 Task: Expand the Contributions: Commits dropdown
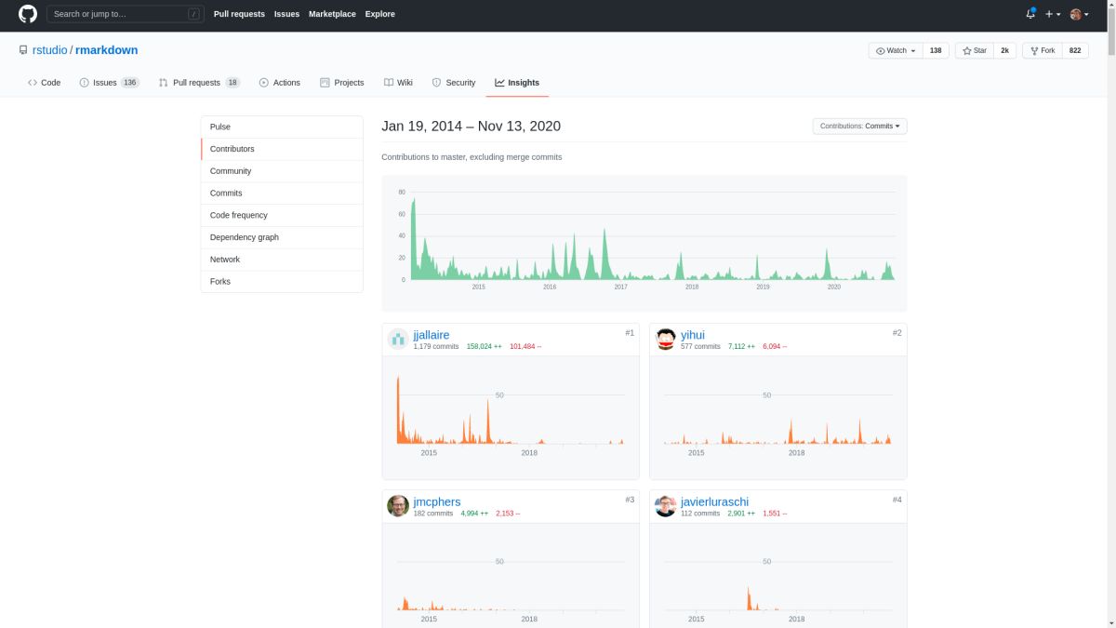[x=859, y=127]
